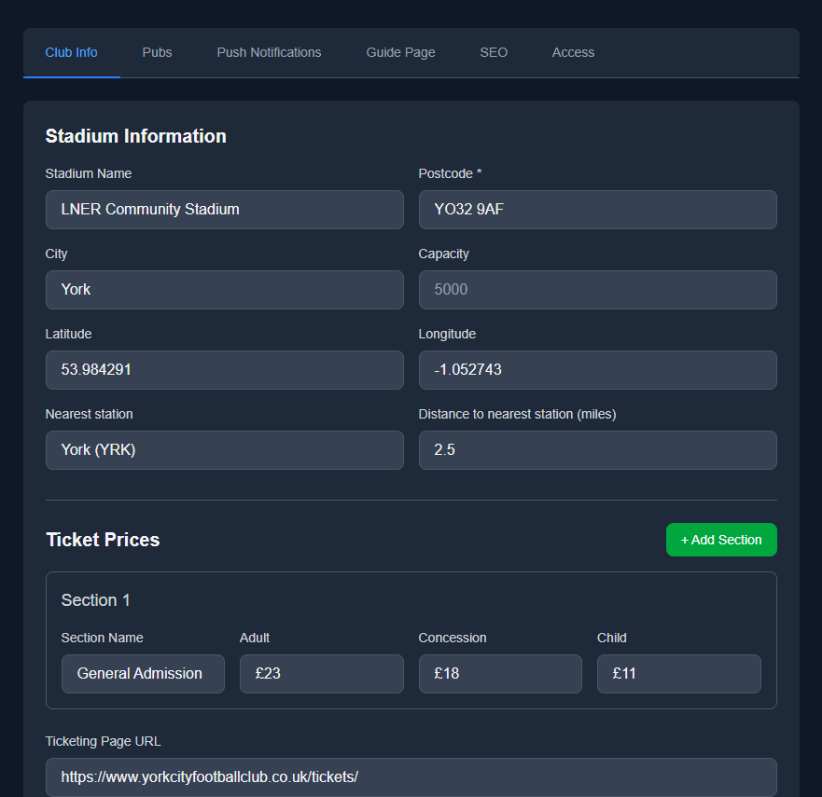Click the Stadium Name label
Screen dimensions: 822x797
coord(88,173)
